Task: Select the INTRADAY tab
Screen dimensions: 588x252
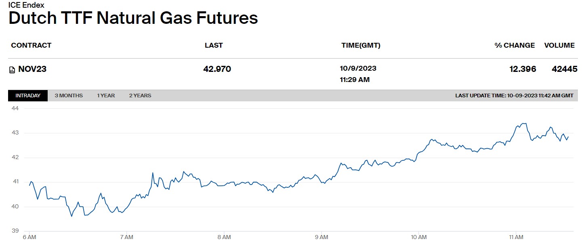Action: (28, 96)
